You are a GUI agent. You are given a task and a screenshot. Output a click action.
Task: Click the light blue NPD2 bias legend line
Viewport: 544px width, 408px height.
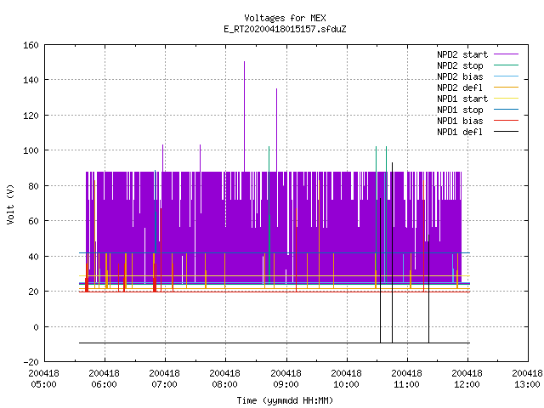click(506, 76)
